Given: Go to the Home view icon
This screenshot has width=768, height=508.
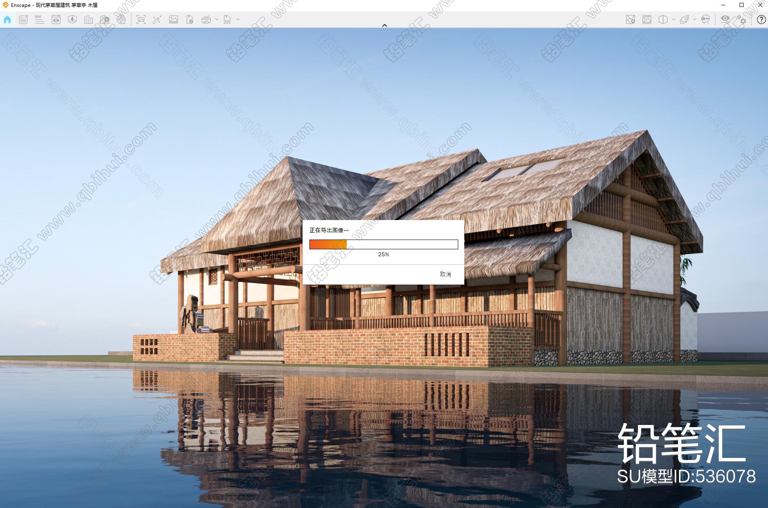Looking at the screenshot, I should click(x=7, y=20).
